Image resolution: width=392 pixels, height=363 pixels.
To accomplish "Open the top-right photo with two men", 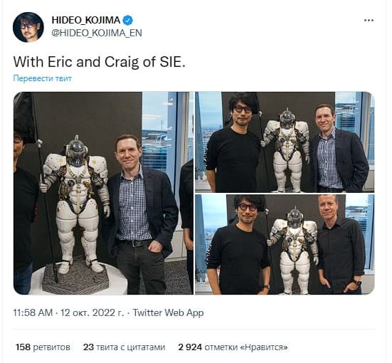I will [x=285, y=142].
